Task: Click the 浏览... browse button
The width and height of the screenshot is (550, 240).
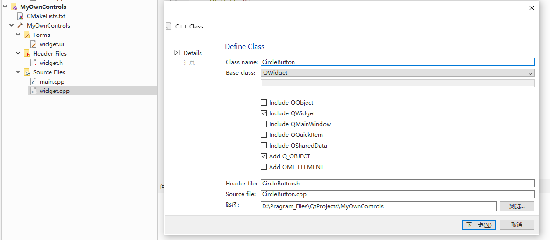Action: pos(516,206)
